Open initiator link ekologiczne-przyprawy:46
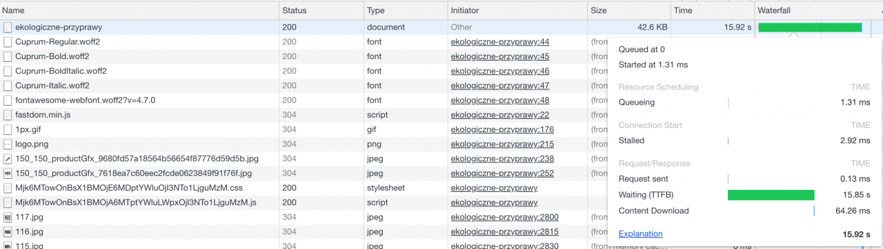This screenshot has height=249, width=883. coord(500,71)
